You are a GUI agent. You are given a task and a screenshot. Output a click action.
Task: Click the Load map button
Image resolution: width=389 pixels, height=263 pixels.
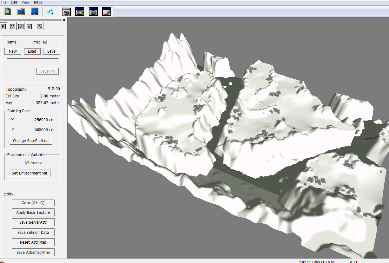coord(32,51)
